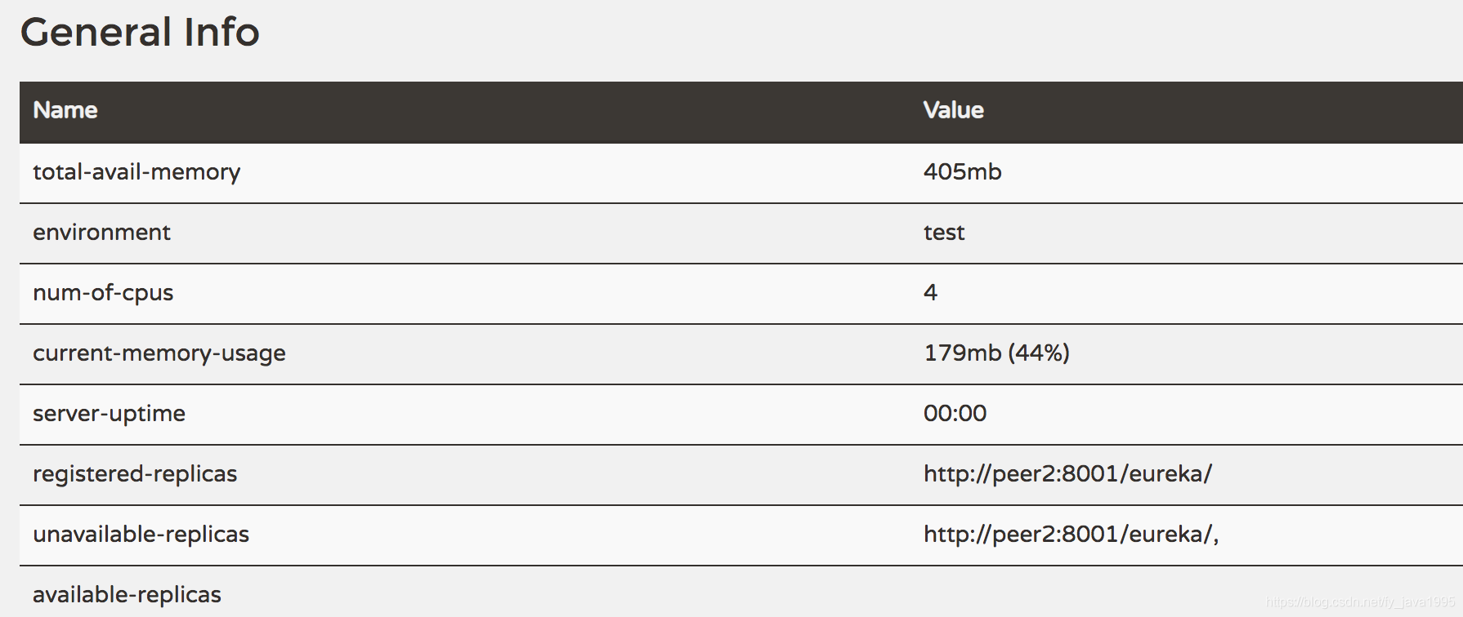Click the 179mb (44%) usage value
Screen dimensions: 1463x617
pyautogui.click(x=996, y=353)
